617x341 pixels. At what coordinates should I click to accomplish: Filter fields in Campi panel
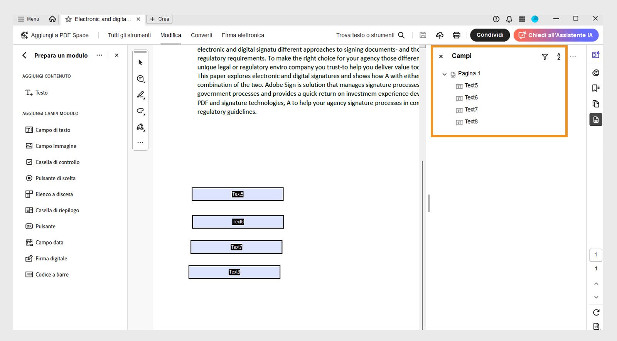(545, 57)
